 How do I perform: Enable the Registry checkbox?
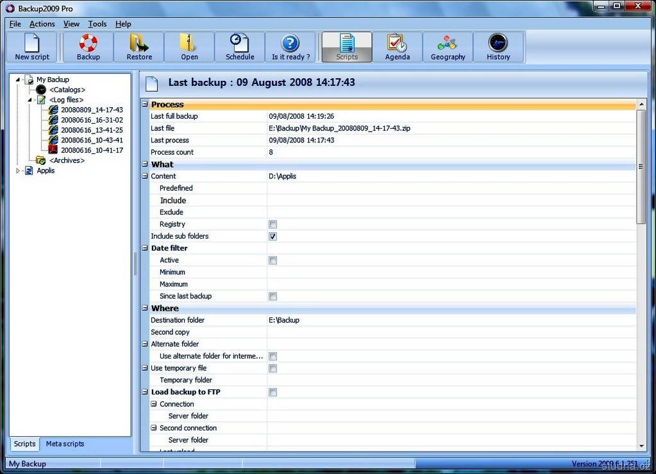click(x=273, y=224)
